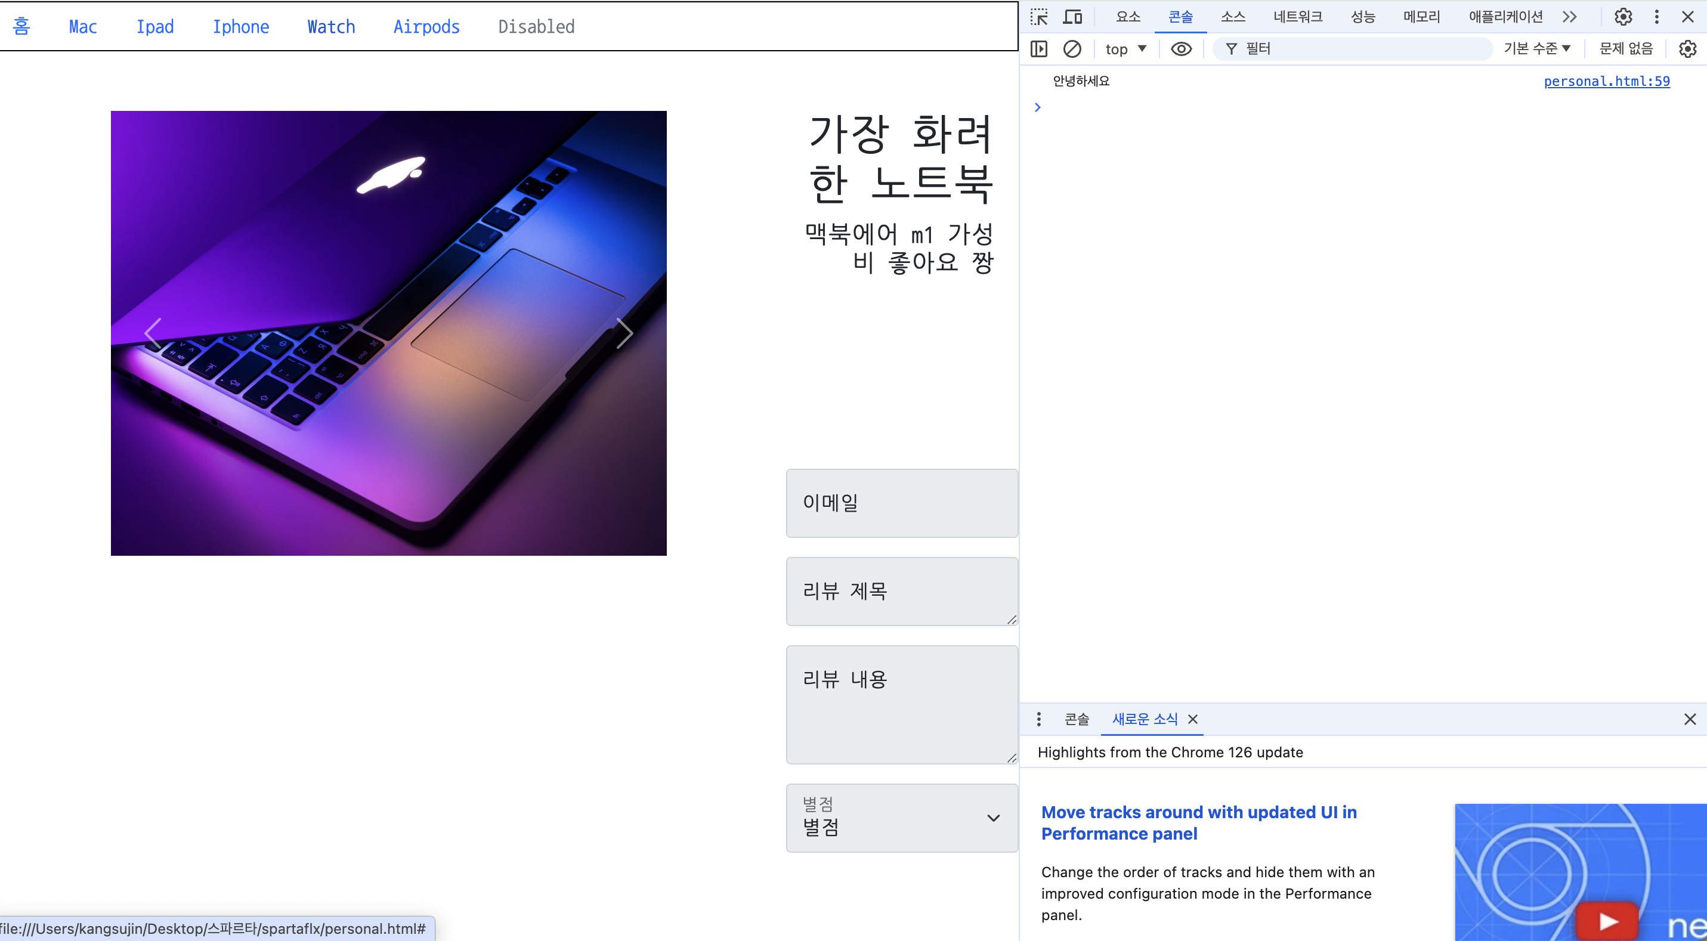The image size is (1707, 941).
Task: Expand the 별점 rating select box
Action: pyautogui.click(x=901, y=818)
